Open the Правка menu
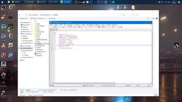182x102 pixels. coord(56,25)
